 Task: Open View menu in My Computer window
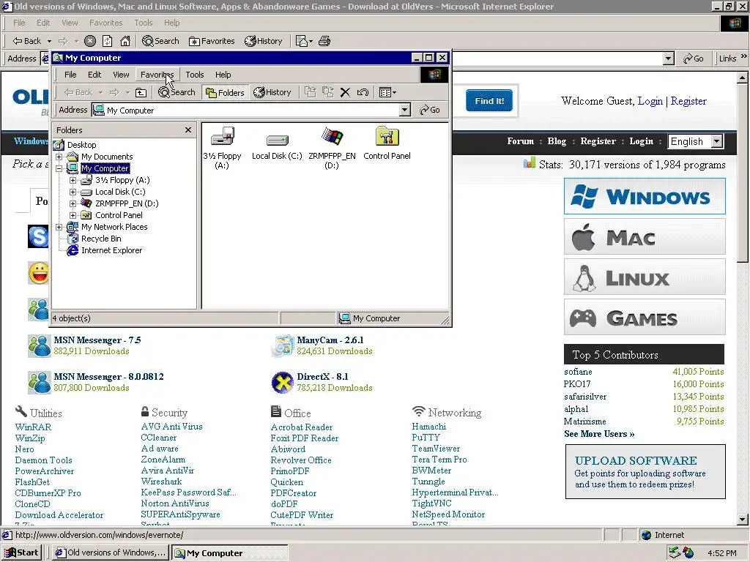click(121, 75)
